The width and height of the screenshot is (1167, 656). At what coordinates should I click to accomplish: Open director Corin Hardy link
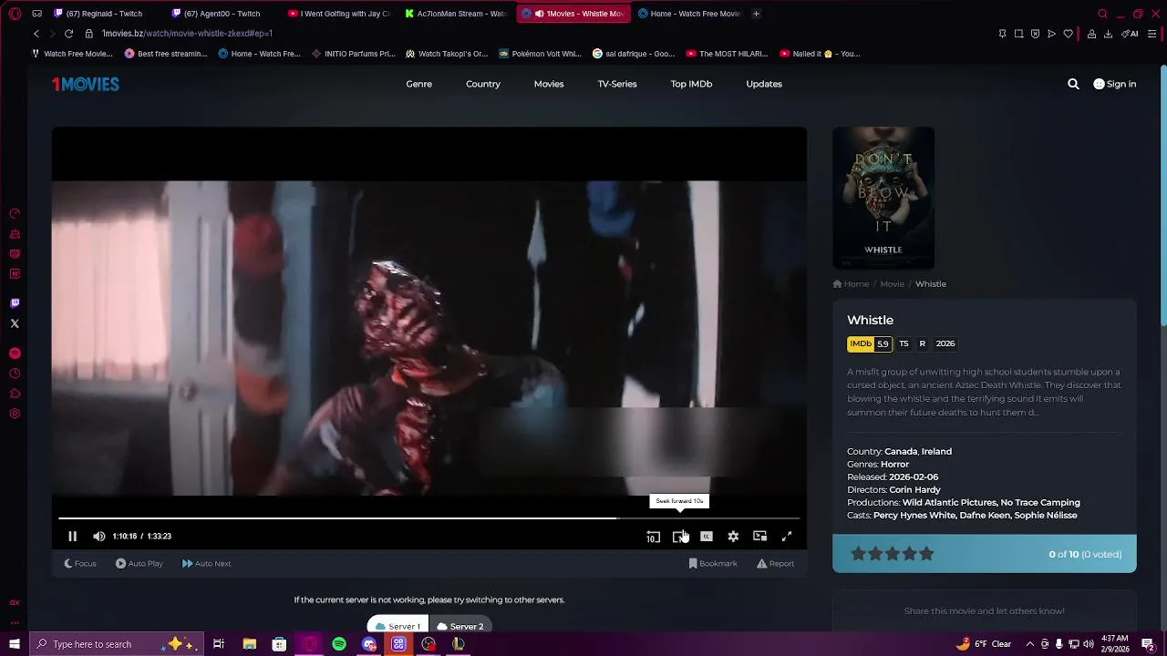pyautogui.click(x=914, y=489)
